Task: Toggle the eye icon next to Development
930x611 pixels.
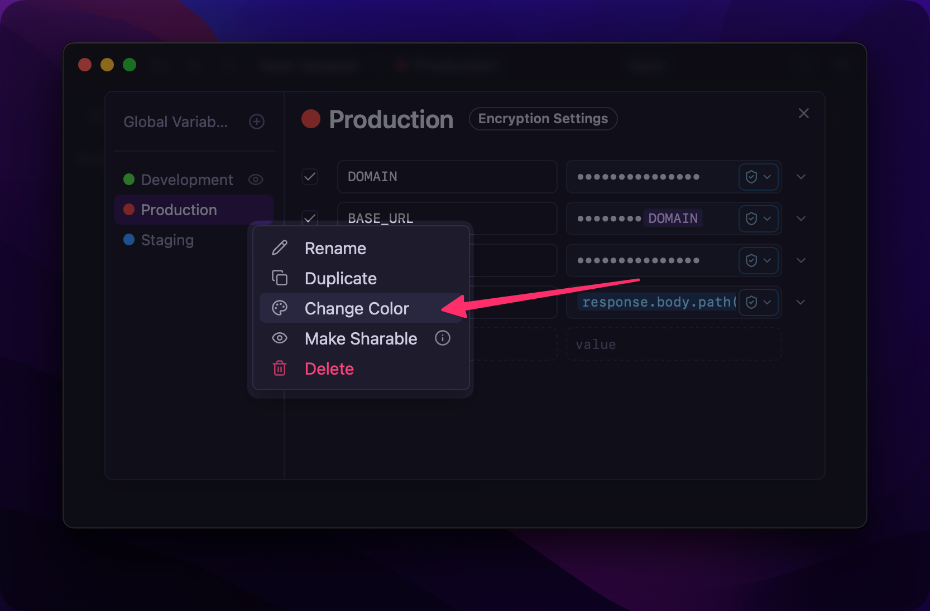Action: 256,180
